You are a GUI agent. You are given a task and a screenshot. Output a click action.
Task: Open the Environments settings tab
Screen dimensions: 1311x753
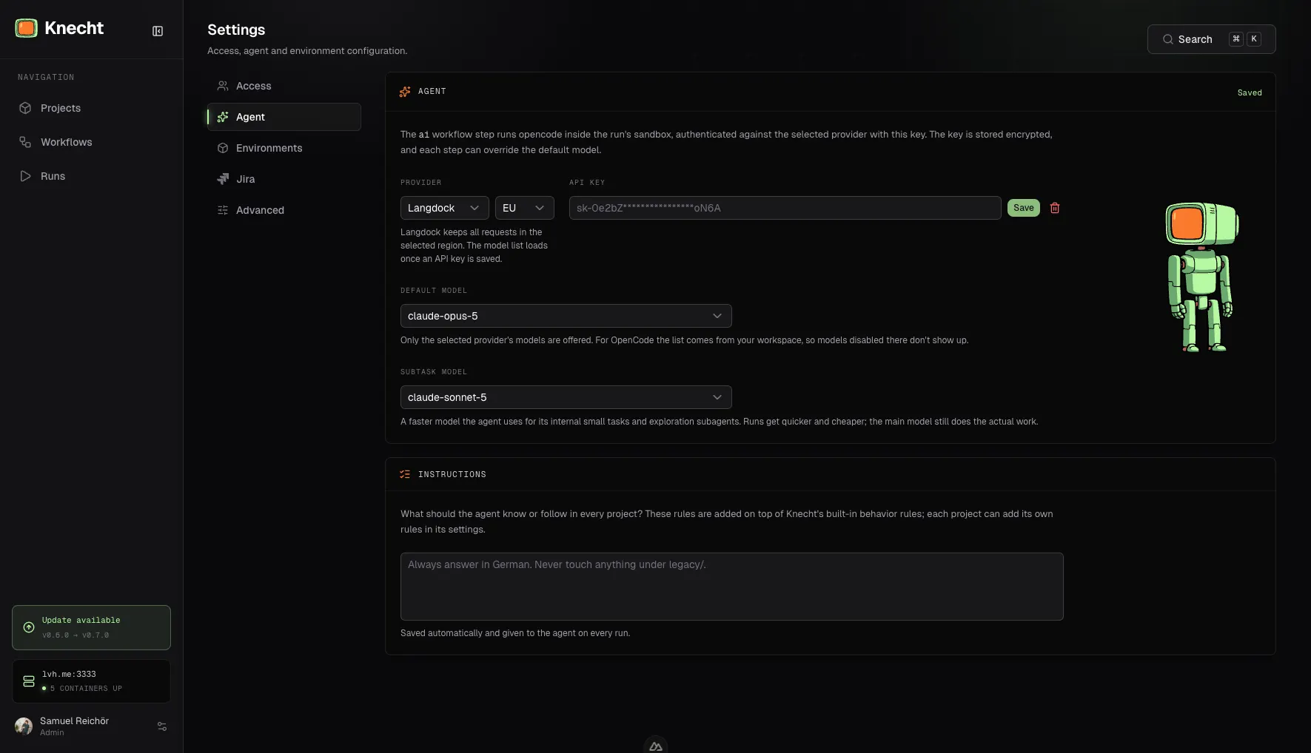click(284, 148)
